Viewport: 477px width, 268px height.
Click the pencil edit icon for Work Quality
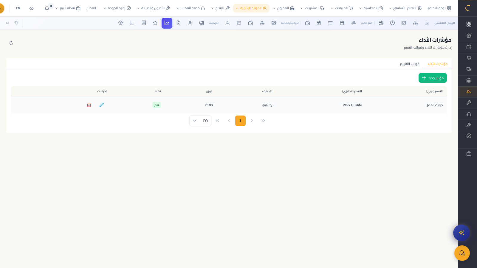[x=102, y=105]
